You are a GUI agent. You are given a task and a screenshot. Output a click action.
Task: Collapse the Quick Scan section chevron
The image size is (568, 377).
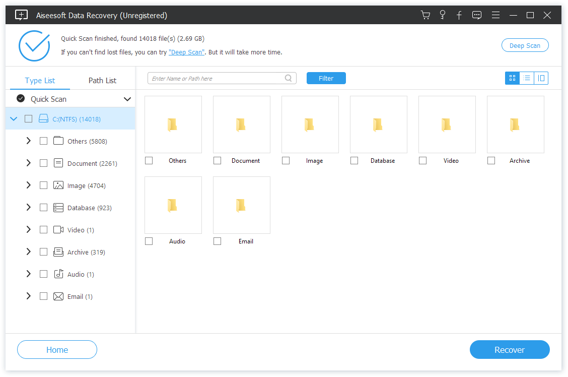click(x=127, y=99)
